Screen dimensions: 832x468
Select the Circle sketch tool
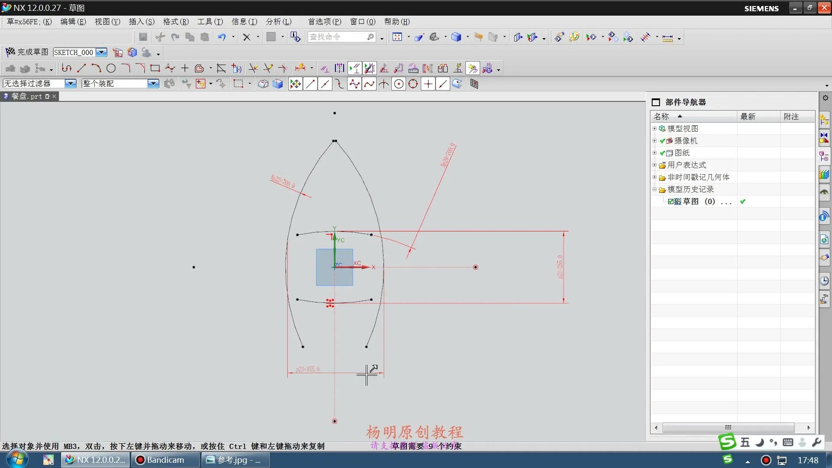pos(111,68)
